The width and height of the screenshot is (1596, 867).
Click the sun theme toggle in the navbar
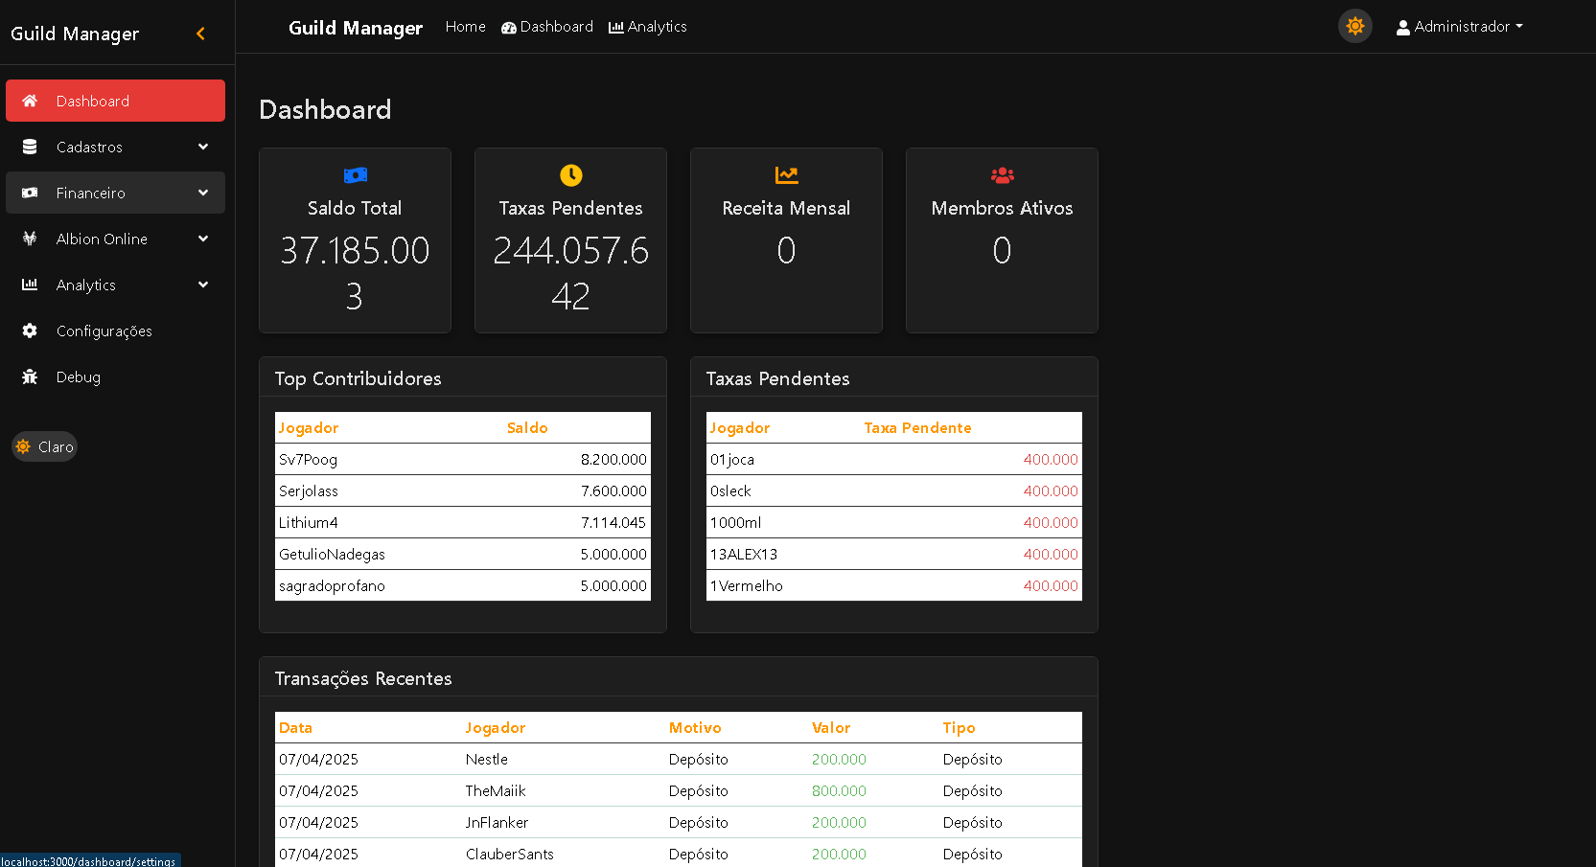tap(1354, 26)
